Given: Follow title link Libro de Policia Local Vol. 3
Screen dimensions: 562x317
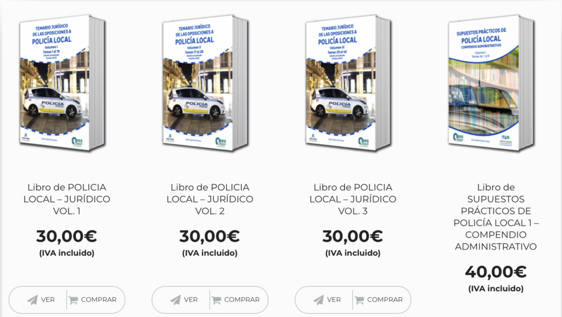Looking at the screenshot, I should coord(353,199).
